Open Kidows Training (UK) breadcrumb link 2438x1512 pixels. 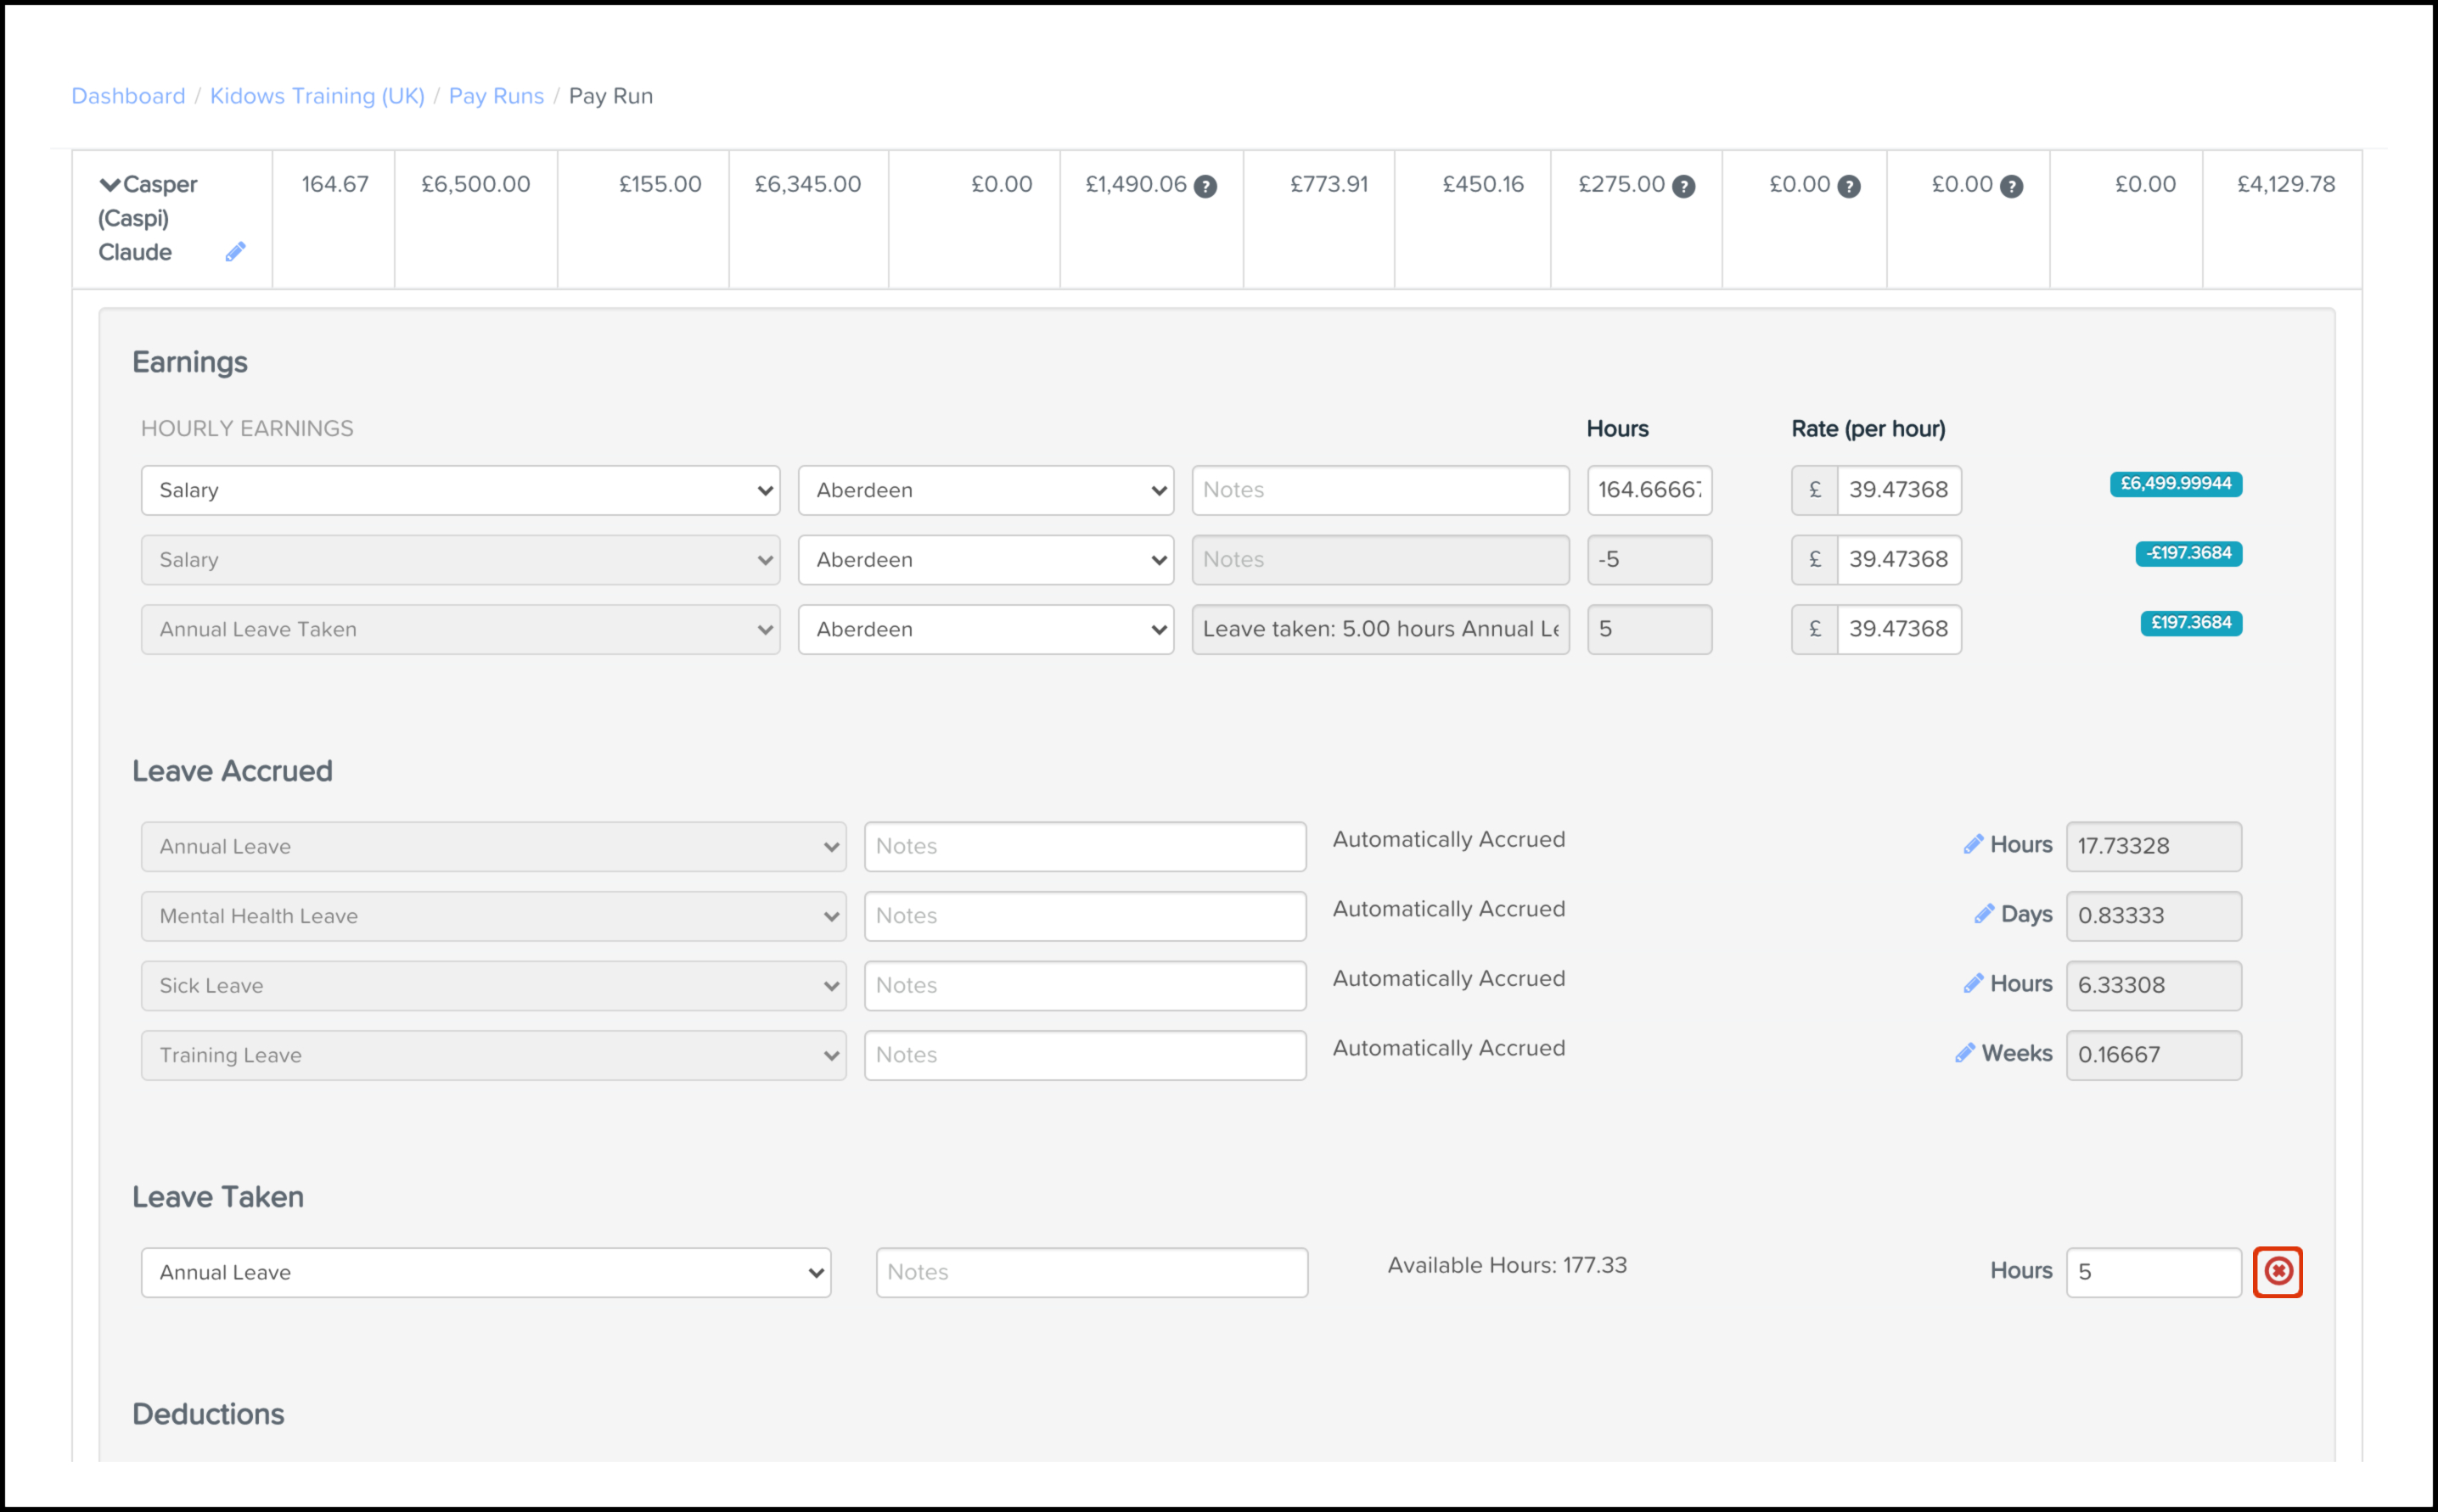click(x=317, y=96)
